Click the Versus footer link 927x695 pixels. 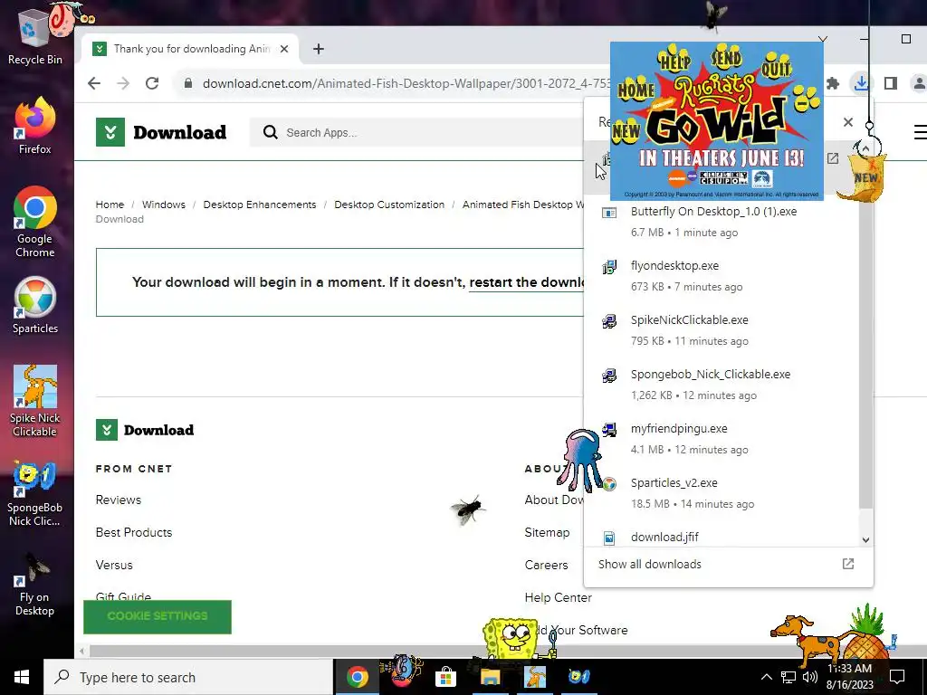(114, 565)
